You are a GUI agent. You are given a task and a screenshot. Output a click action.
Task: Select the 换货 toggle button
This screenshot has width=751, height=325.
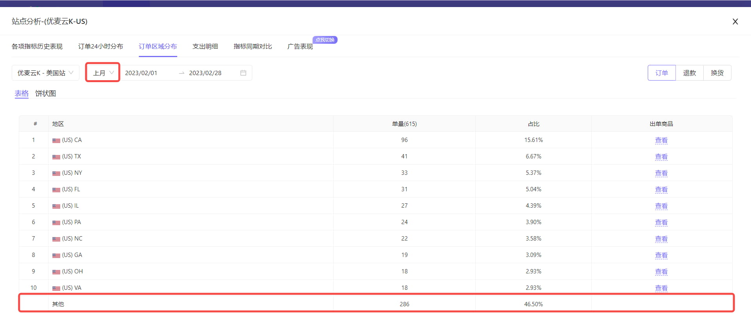click(x=717, y=73)
